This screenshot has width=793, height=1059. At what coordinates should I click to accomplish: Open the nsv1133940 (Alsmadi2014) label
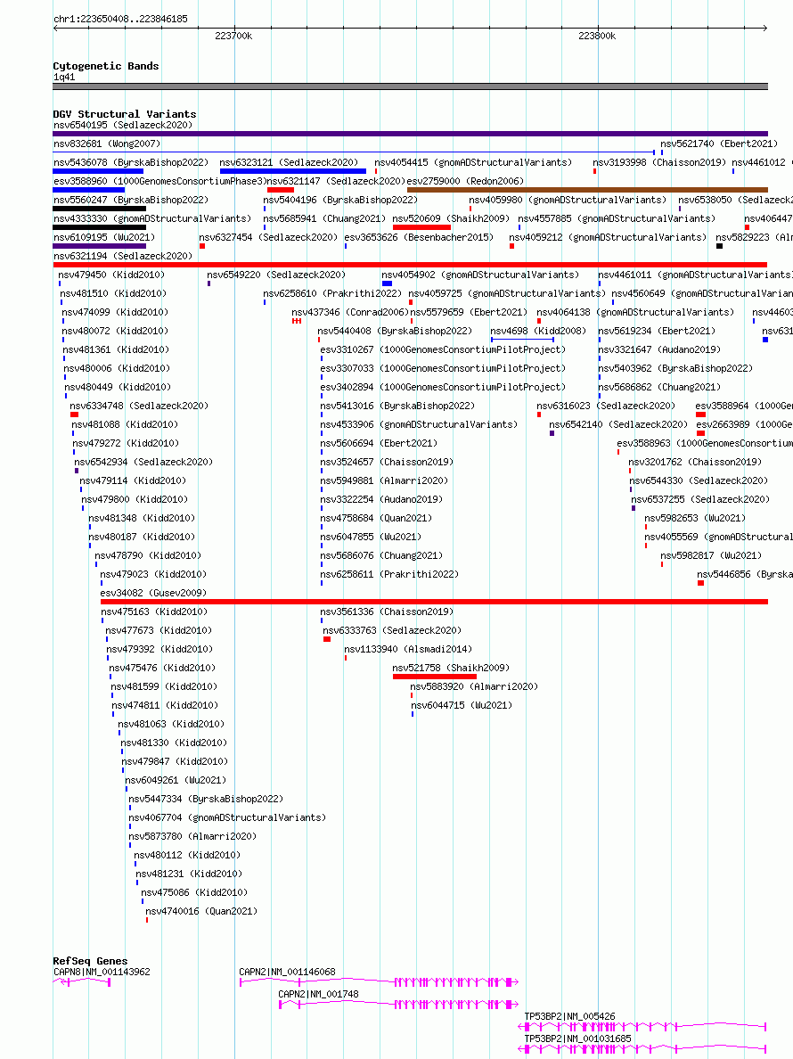point(407,650)
